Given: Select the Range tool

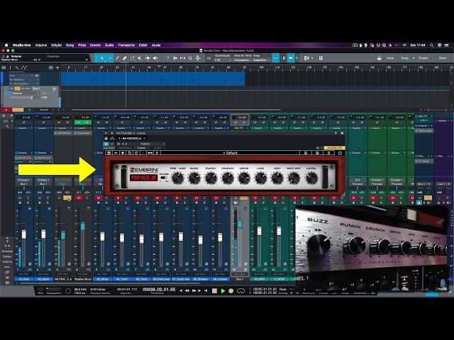Looking at the screenshot, I should pos(109,58).
